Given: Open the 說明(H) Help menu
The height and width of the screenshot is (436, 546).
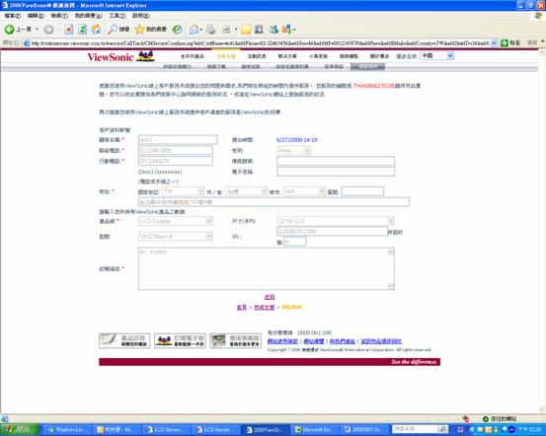Looking at the screenshot, I should 140,16.
